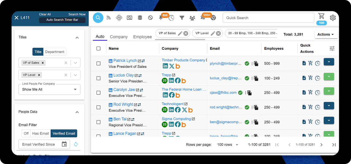The height and width of the screenshot is (164, 351).
Task: Check the Ben Tal row checkbox
Action: pyautogui.click(x=98, y=122)
